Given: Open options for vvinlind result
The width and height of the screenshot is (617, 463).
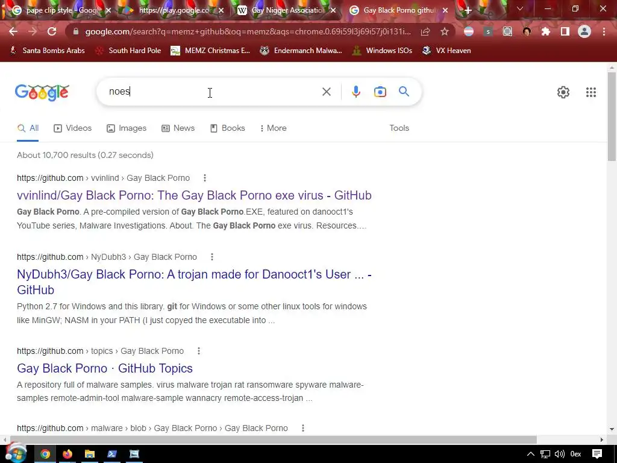Looking at the screenshot, I should 205,178.
